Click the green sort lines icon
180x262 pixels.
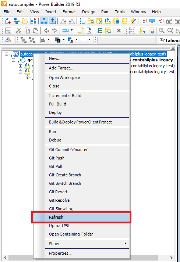point(100,30)
